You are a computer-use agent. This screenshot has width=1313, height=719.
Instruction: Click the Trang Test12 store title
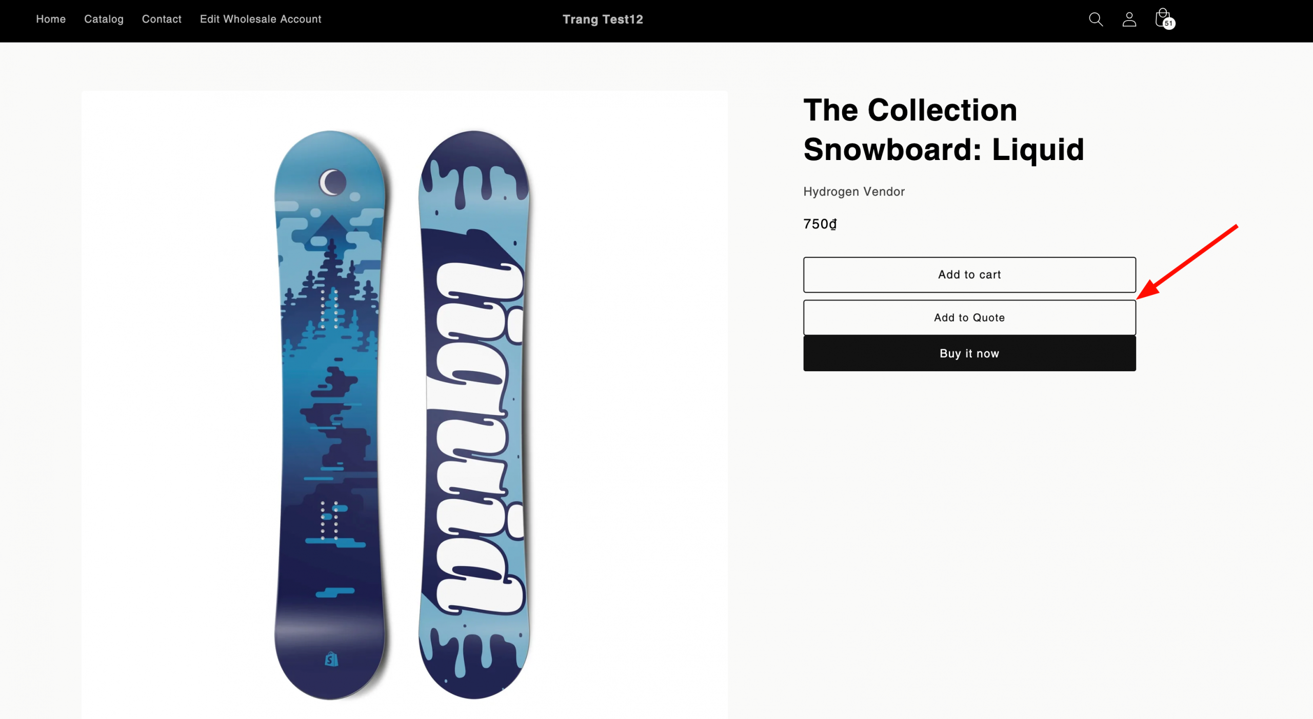pyautogui.click(x=603, y=19)
